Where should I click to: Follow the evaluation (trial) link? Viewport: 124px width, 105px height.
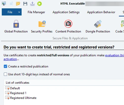pyautogui.click(x=115, y=55)
